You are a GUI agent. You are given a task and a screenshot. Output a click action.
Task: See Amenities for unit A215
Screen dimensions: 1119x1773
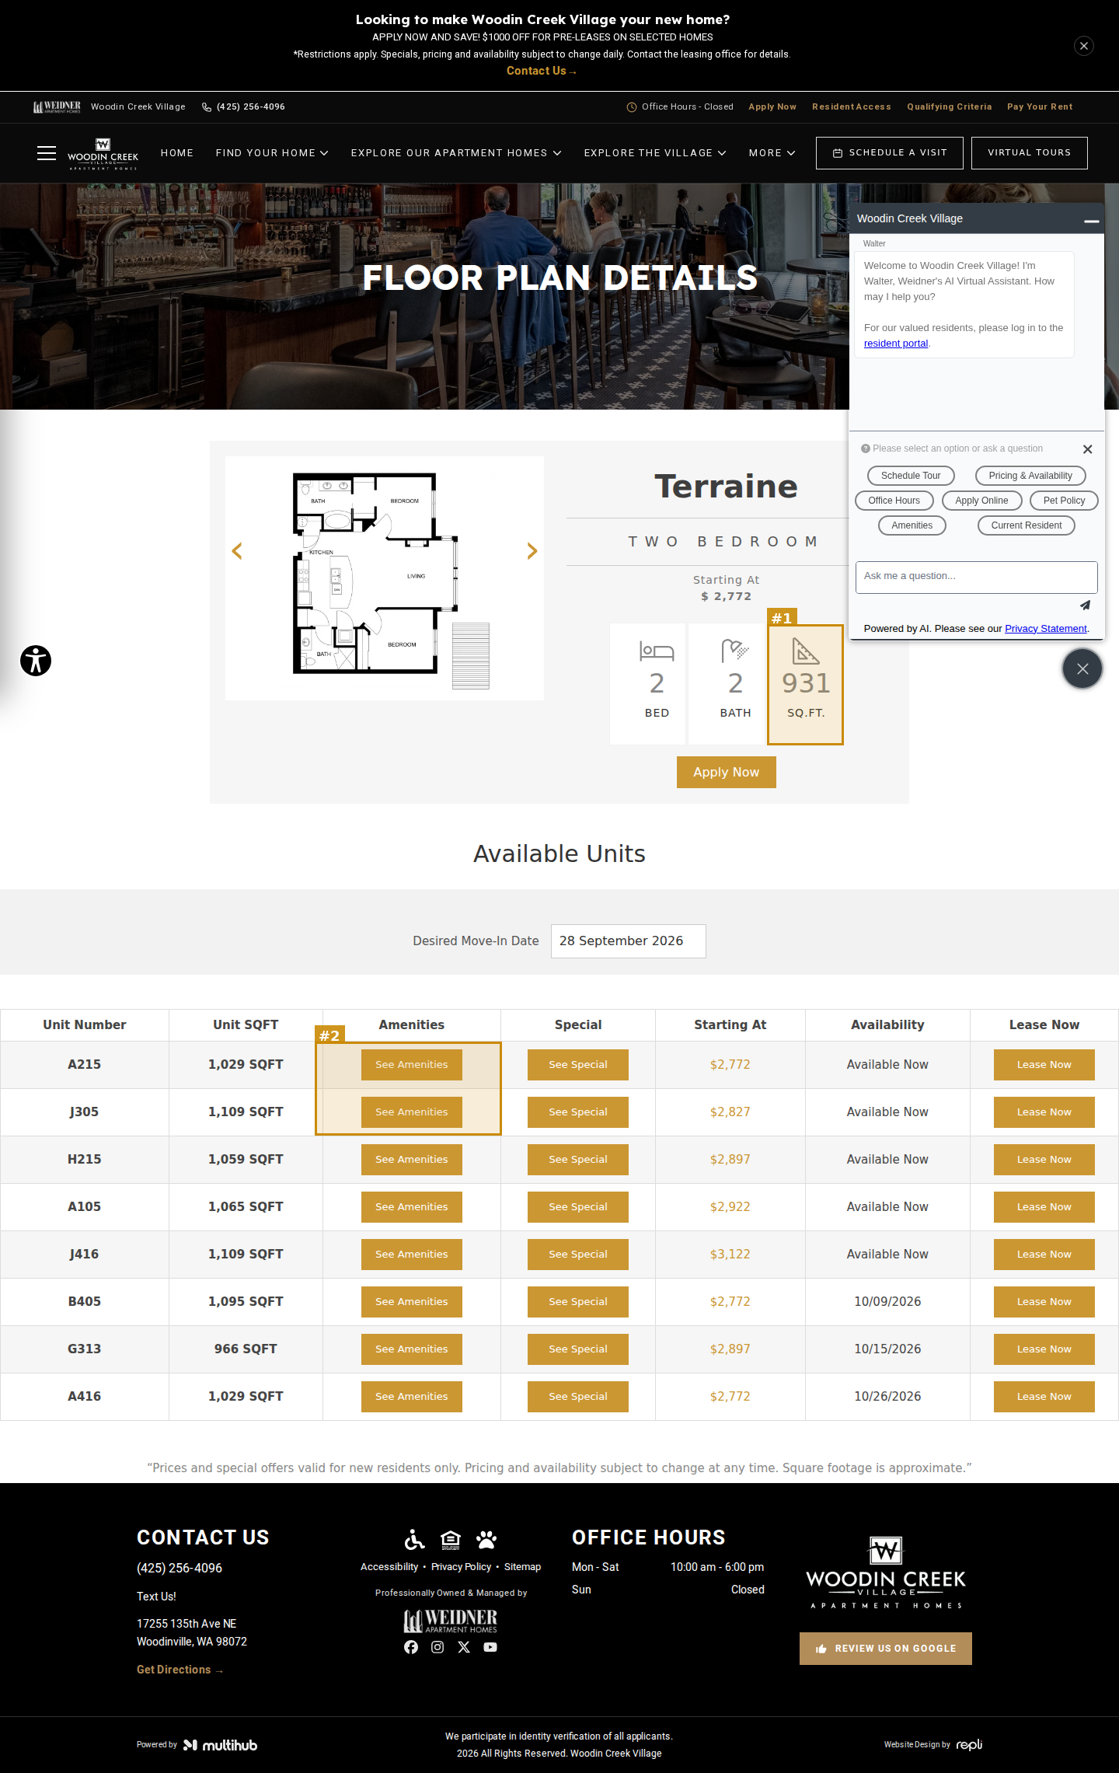click(x=412, y=1065)
